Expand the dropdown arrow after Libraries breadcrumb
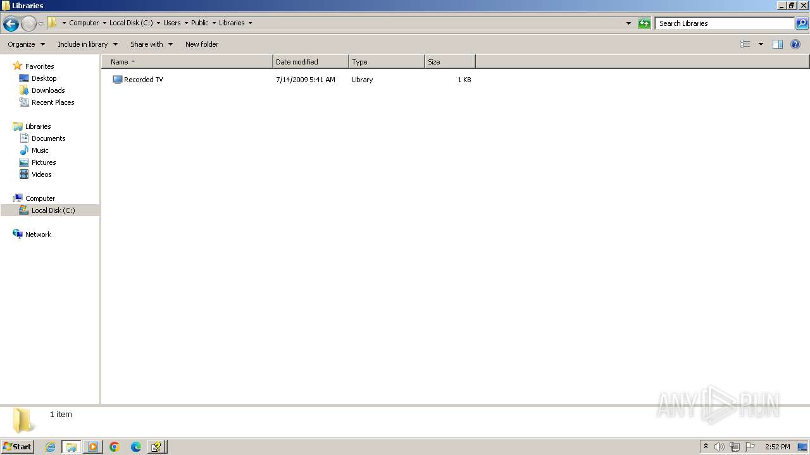Screen dimensions: 810x455 [250, 23]
